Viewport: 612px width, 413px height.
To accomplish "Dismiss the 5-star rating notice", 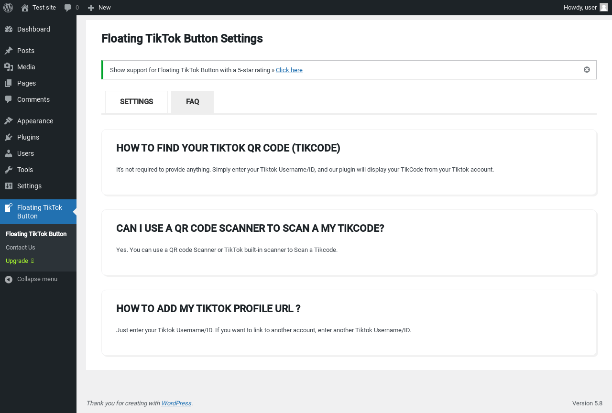I will (587, 70).
